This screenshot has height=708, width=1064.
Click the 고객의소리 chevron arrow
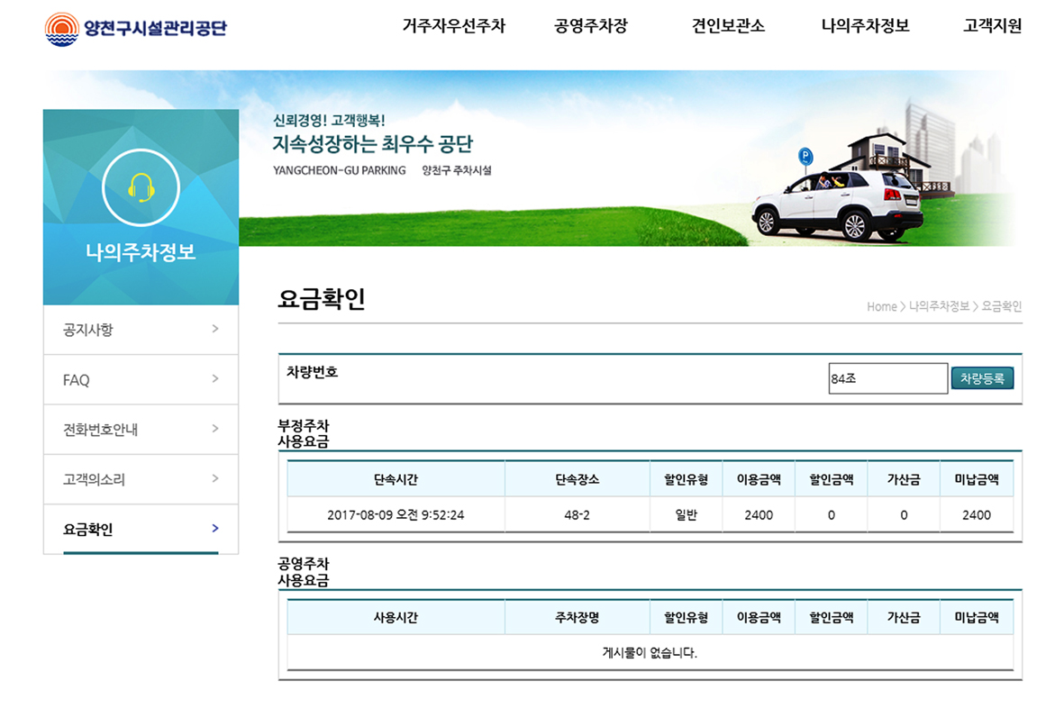[214, 478]
